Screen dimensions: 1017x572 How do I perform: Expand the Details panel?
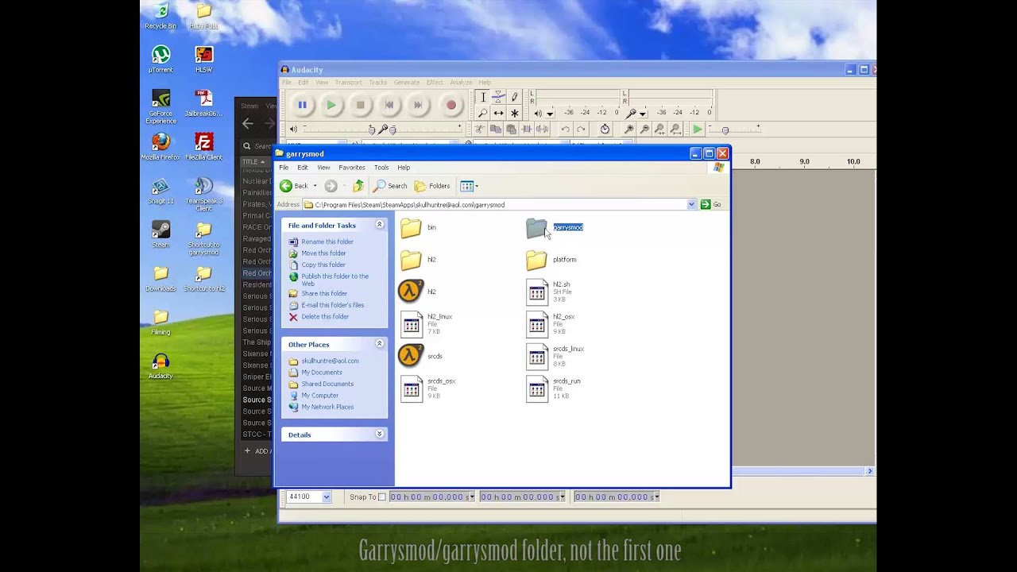379,435
